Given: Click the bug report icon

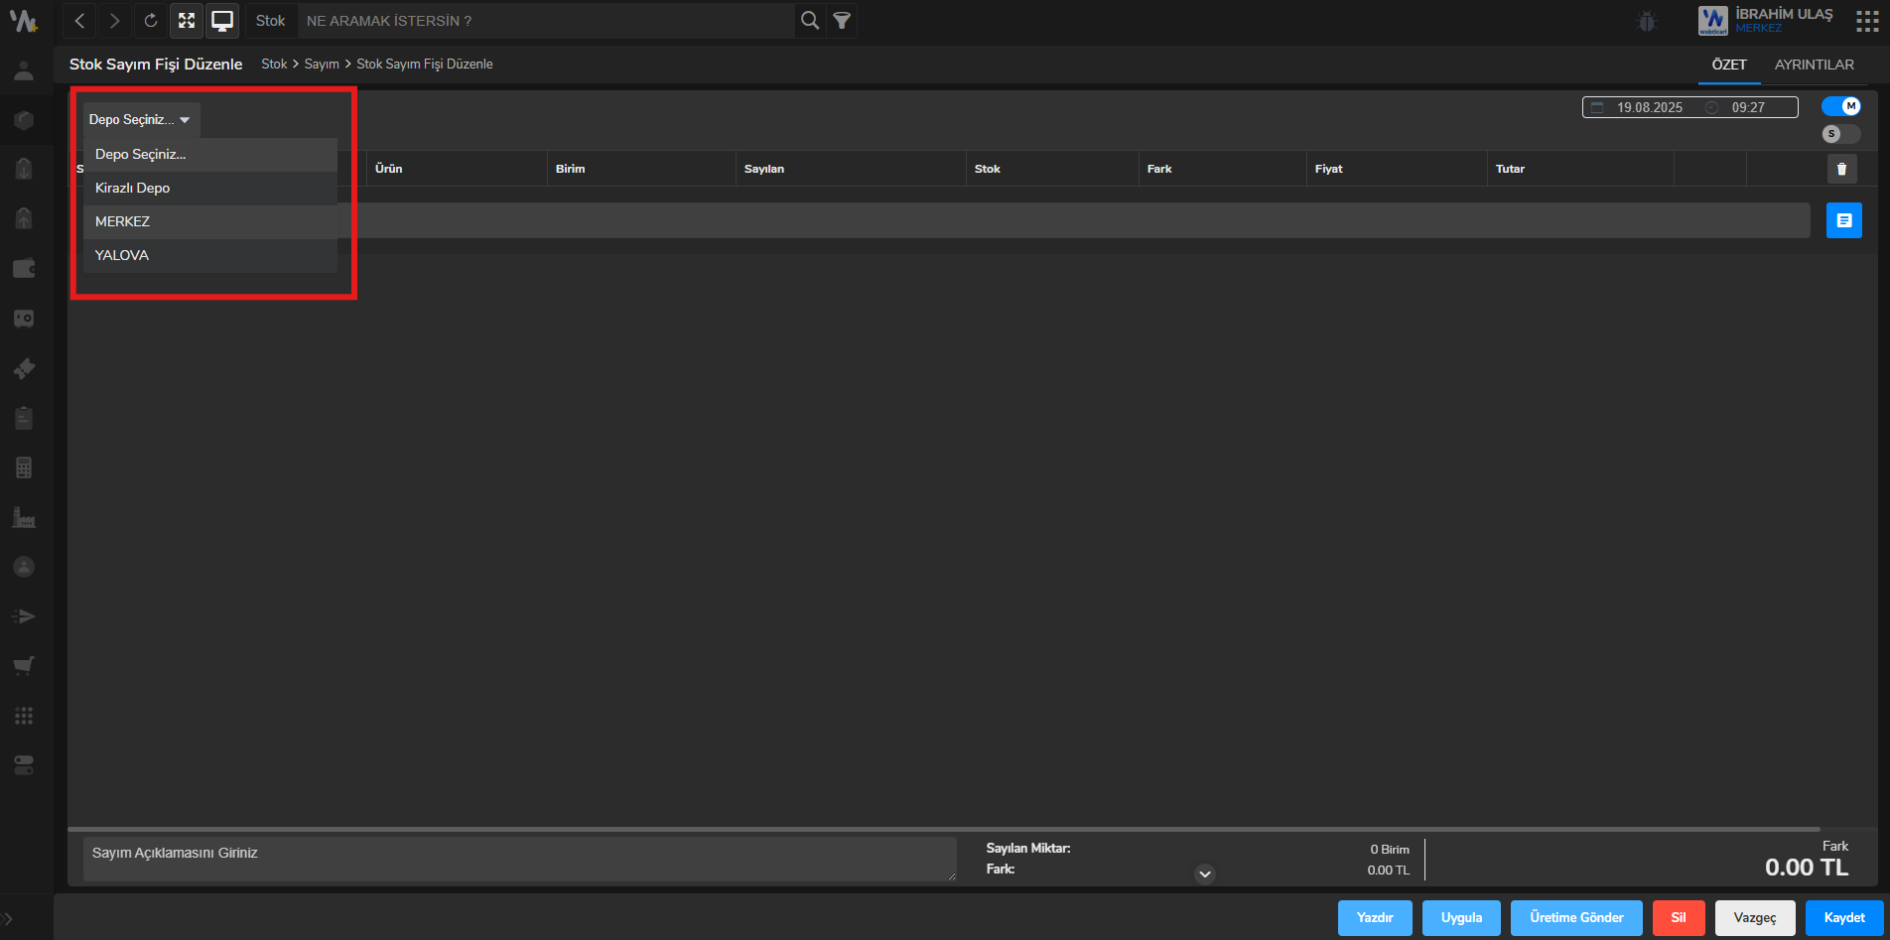Looking at the screenshot, I should coord(1647,21).
